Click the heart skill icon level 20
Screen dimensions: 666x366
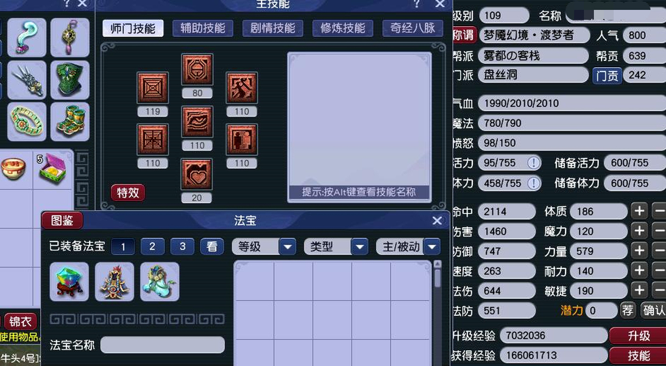click(197, 174)
